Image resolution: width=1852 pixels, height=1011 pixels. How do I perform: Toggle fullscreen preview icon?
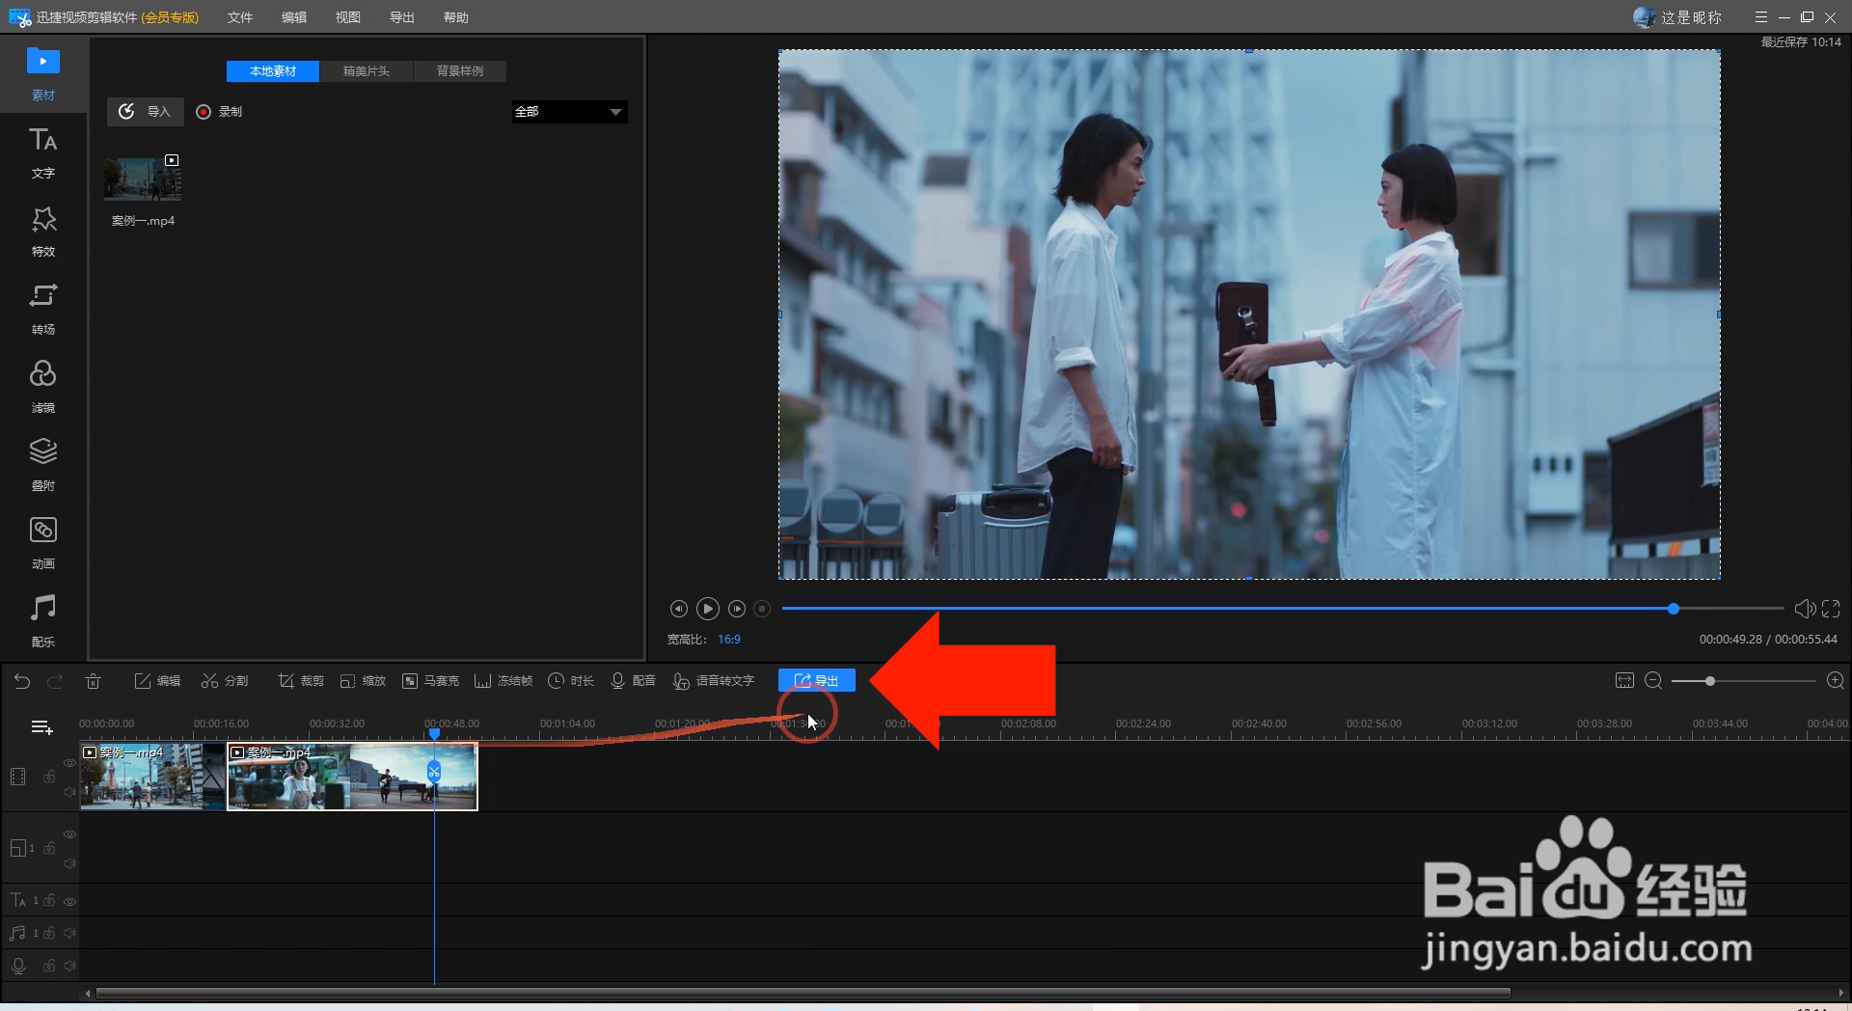click(1831, 609)
